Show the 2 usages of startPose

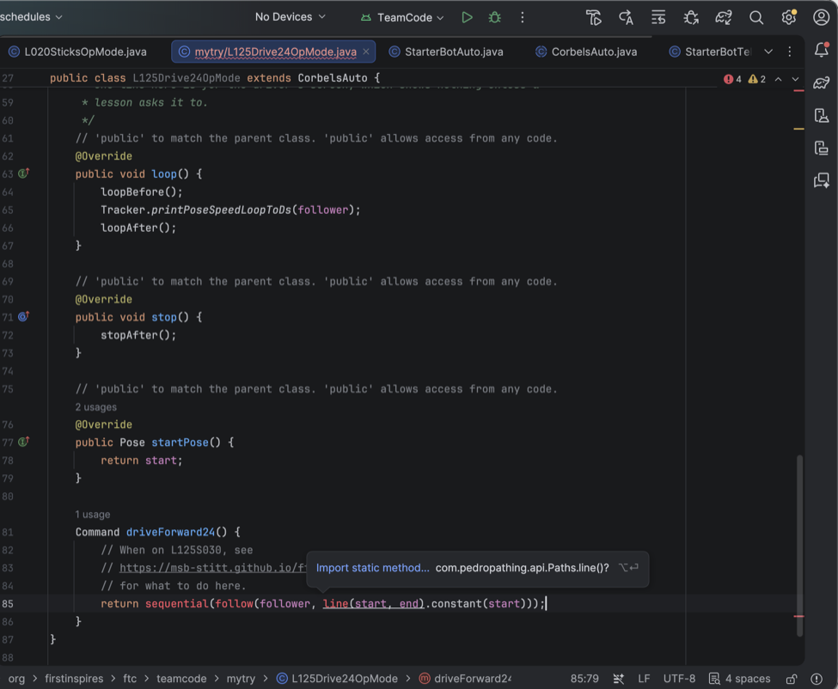click(x=95, y=407)
